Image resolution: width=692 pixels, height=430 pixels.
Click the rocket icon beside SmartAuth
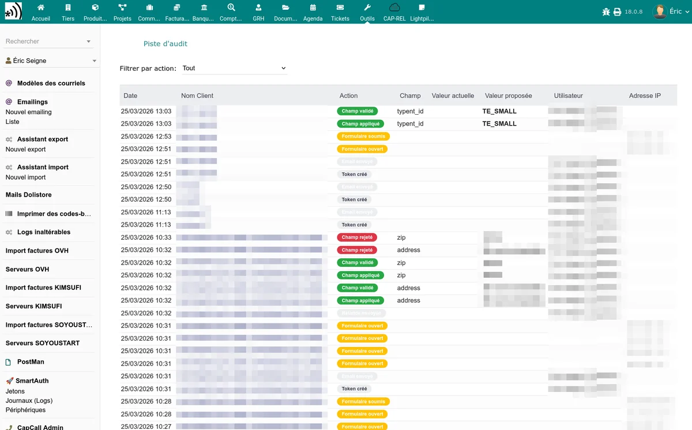(9, 381)
